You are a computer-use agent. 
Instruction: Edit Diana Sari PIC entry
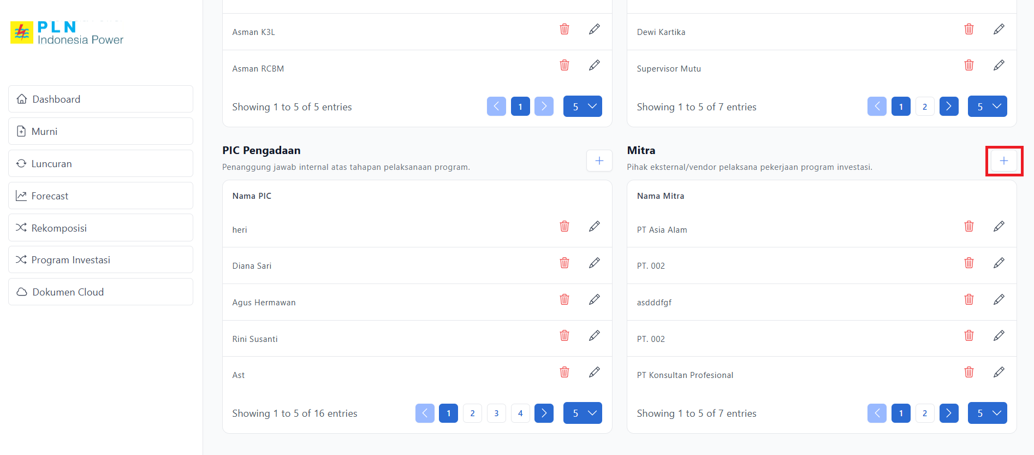594,263
